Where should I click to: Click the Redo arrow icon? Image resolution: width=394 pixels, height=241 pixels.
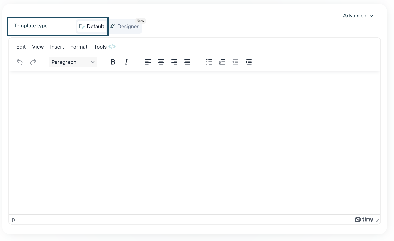pyautogui.click(x=33, y=62)
